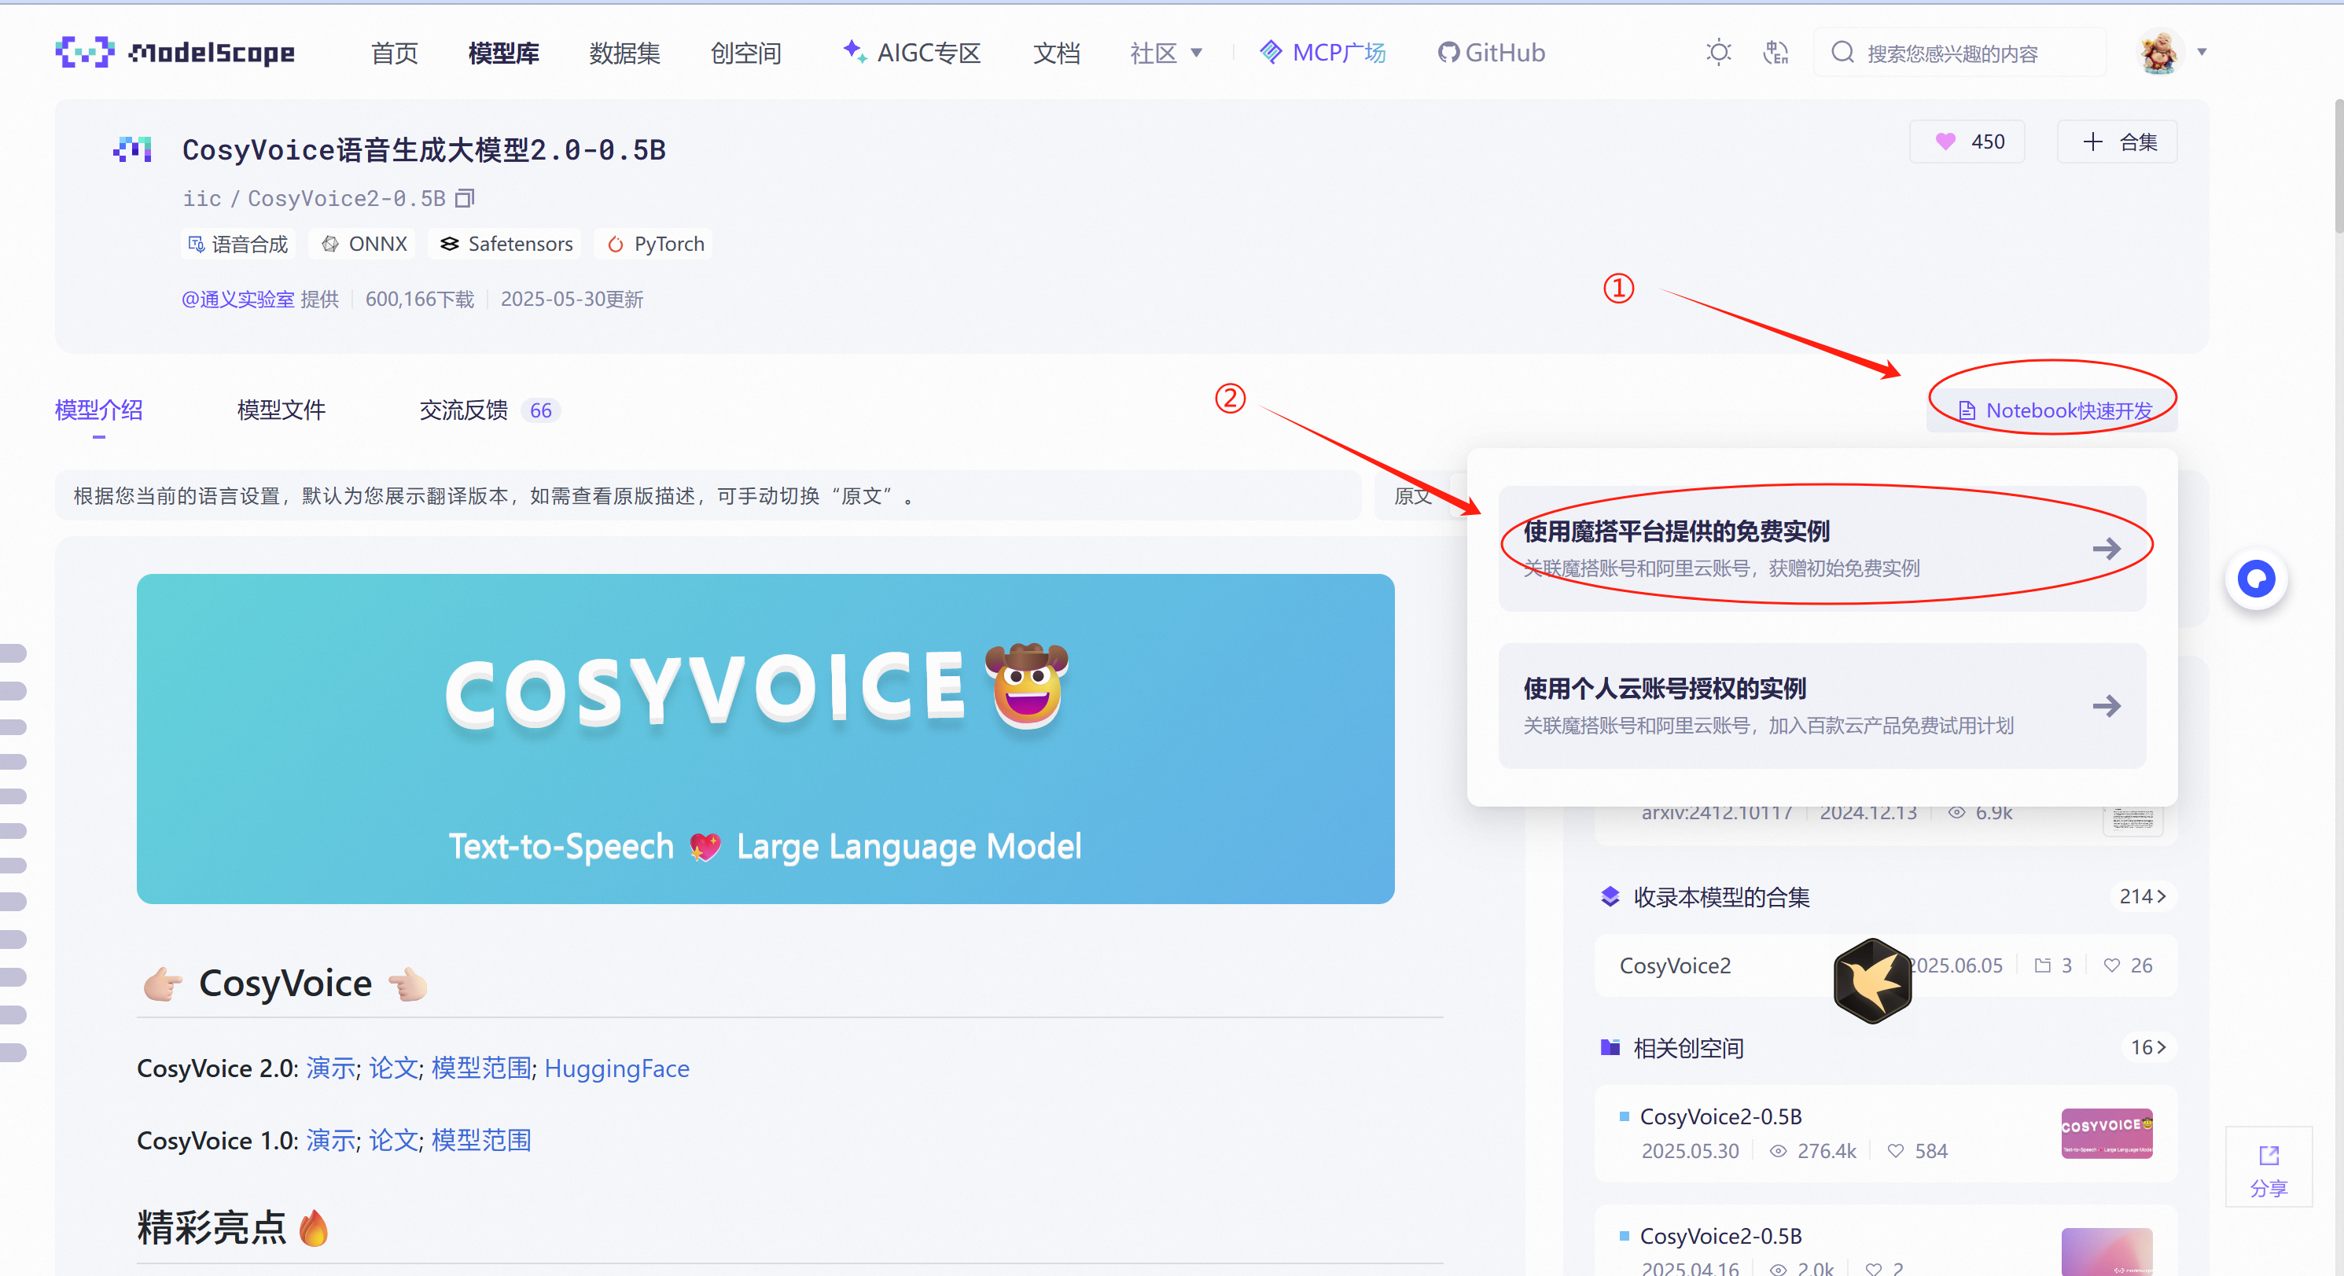Add the model to a collection (合集)
Image resolution: width=2344 pixels, height=1276 pixels.
2118,142
